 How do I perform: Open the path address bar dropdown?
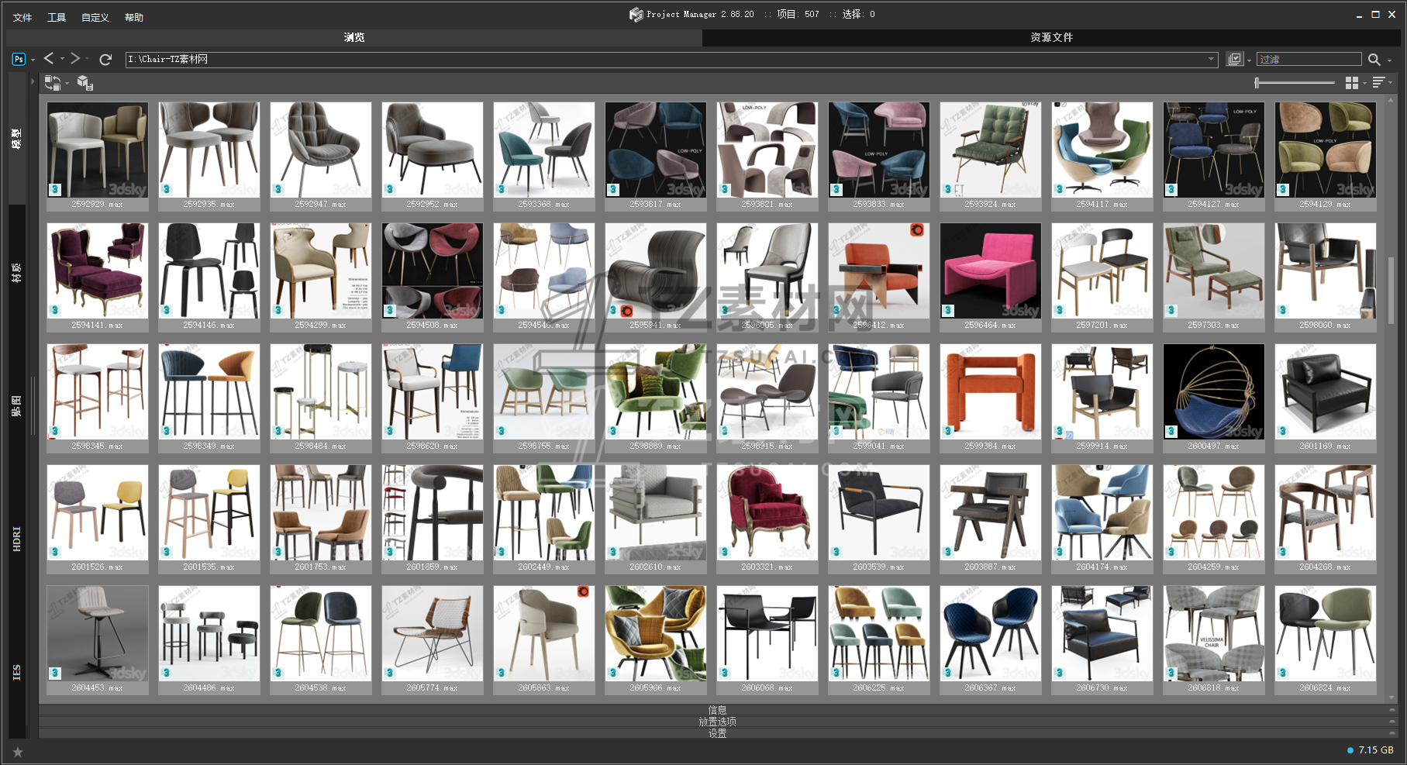tap(1211, 59)
